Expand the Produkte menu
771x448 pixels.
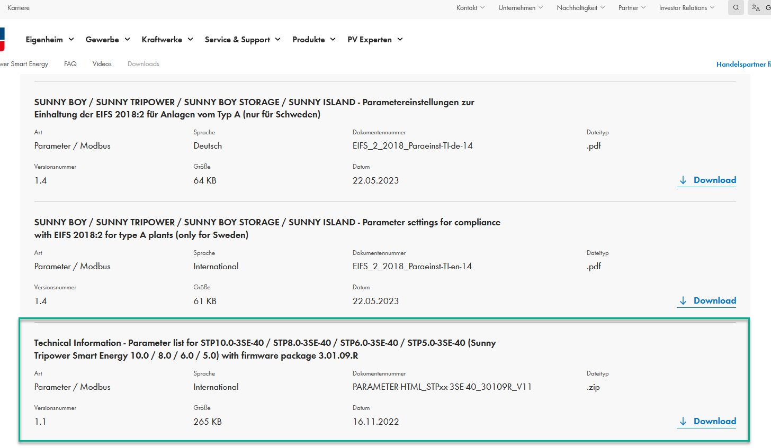314,40
